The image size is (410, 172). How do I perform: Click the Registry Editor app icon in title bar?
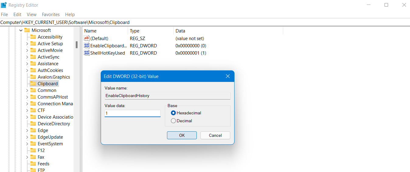pos(4,5)
